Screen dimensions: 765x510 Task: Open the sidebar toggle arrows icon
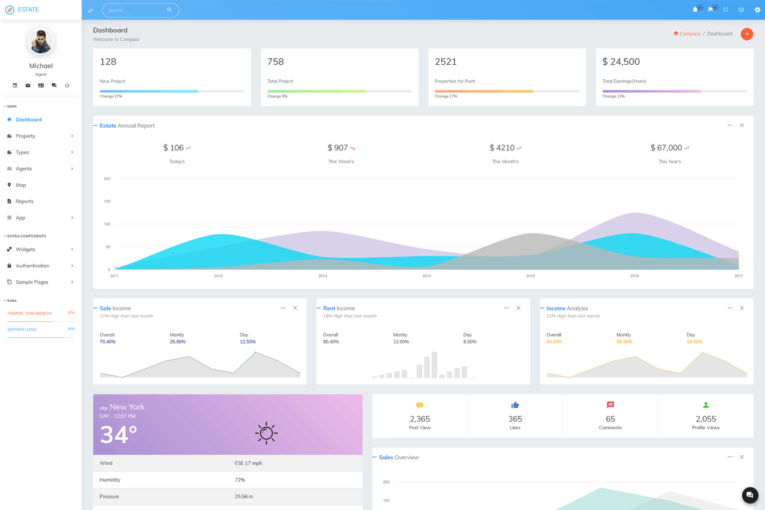[90, 10]
